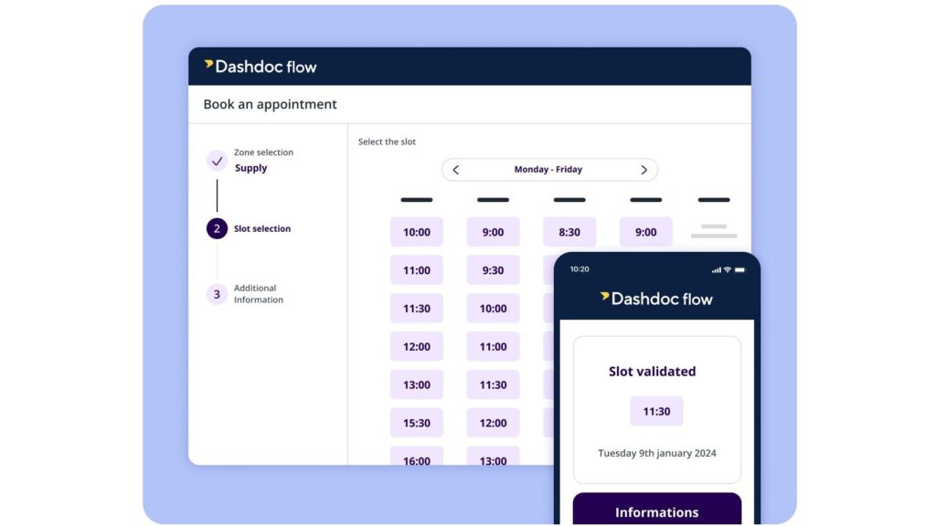The width and height of the screenshot is (936, 526).
Task: Click the Wi-Fi icon in the phone status bar
Action: tap(728, 270)
